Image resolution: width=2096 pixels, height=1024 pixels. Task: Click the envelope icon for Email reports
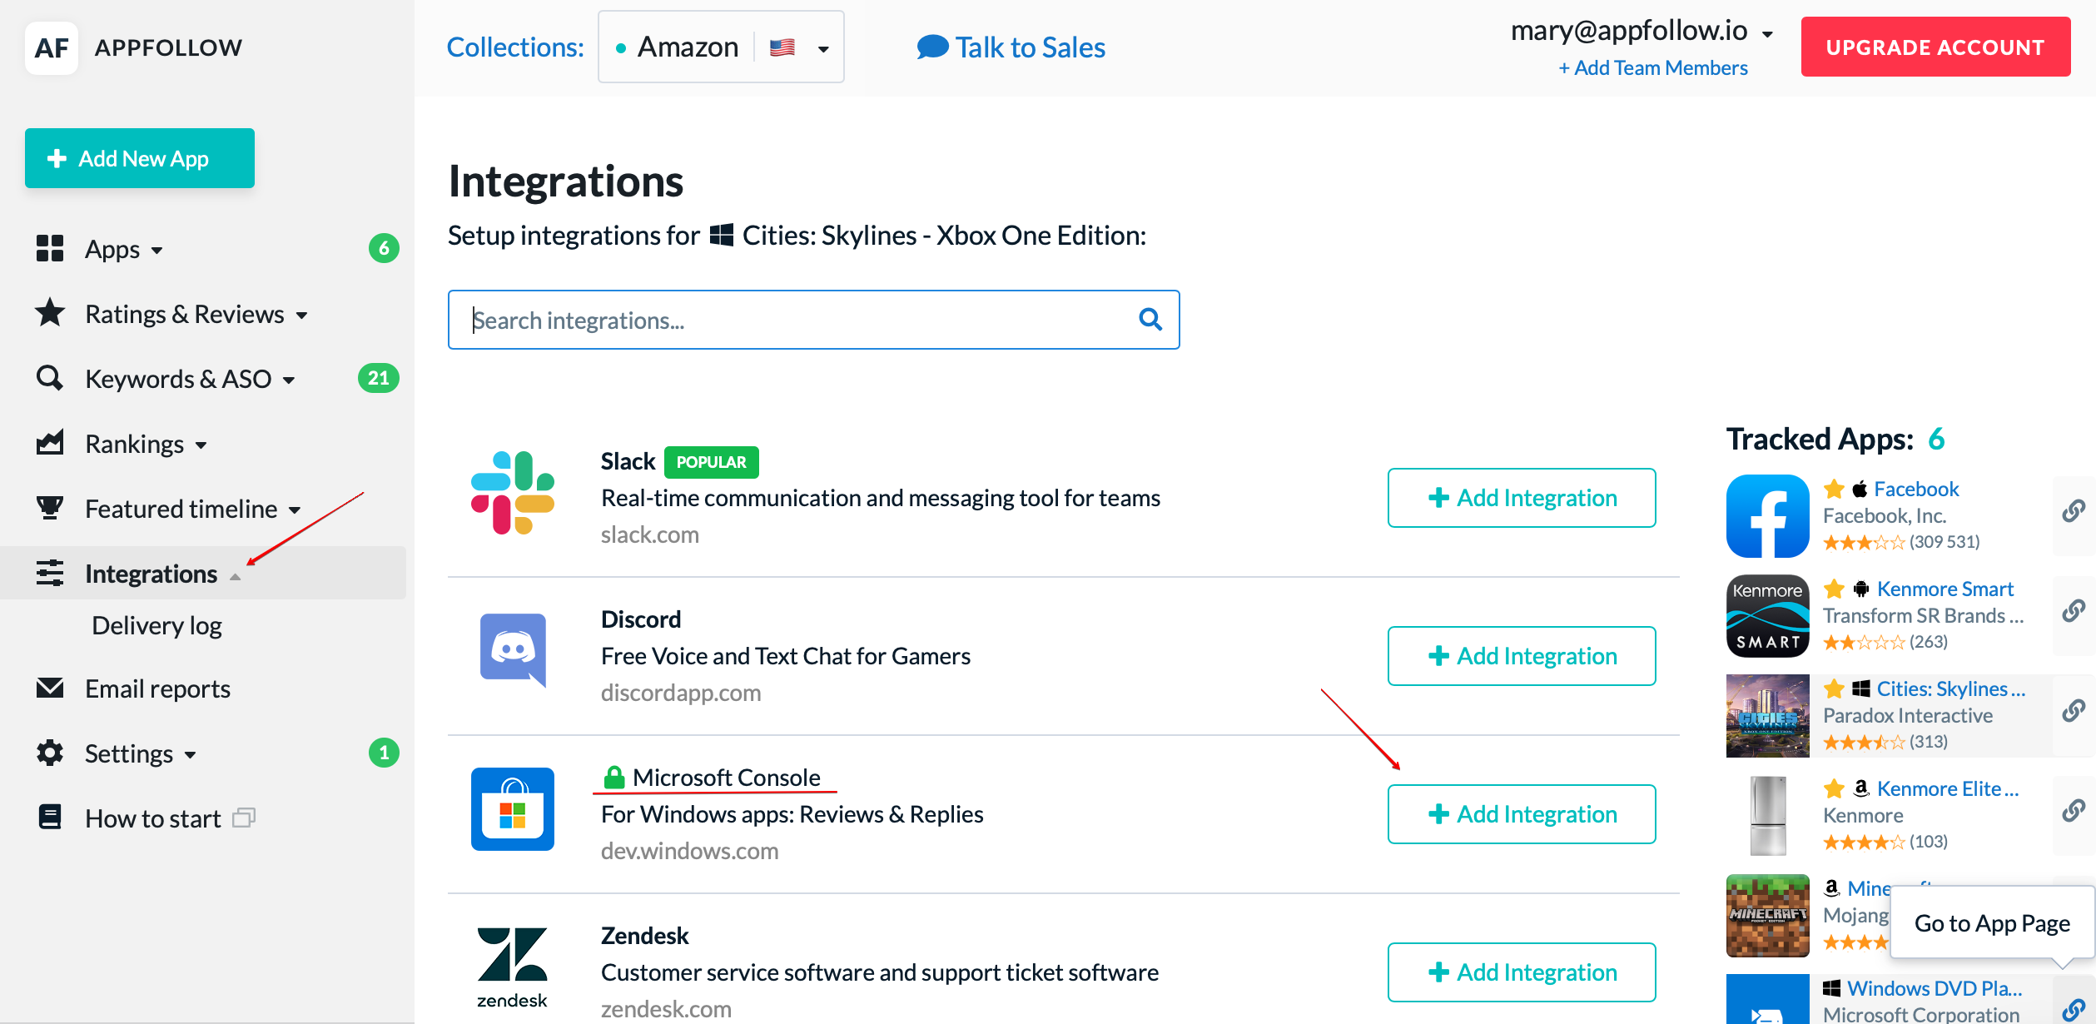pos(50,688)
